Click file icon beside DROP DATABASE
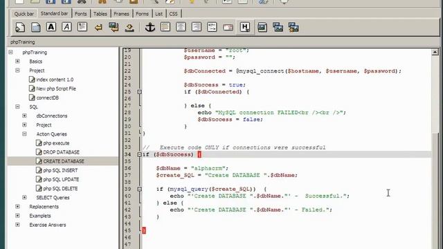 click(39, 152)
